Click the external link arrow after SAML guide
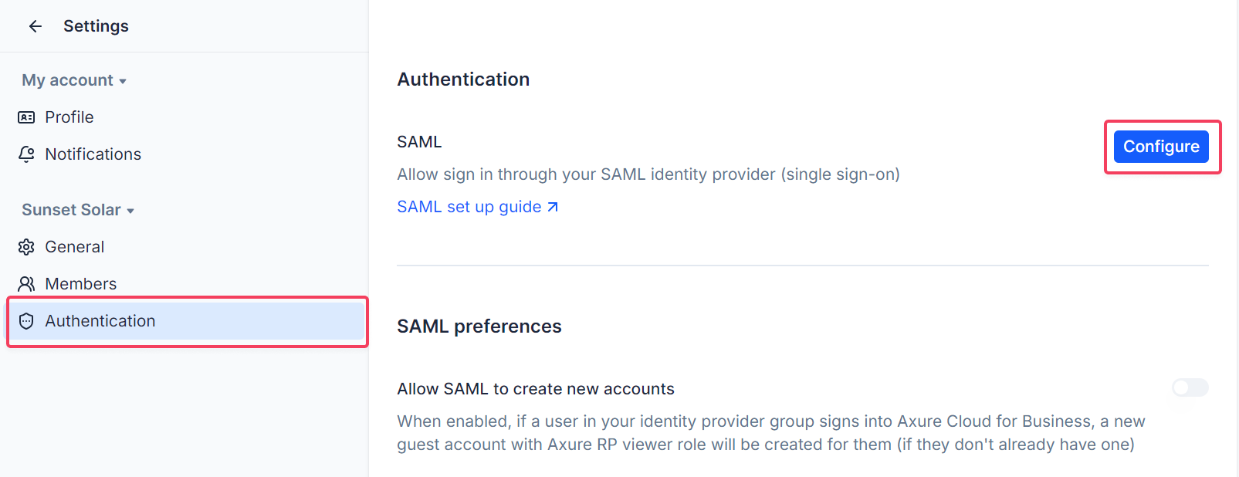This screenshot has height=477, width=1239. click(553, 207)
